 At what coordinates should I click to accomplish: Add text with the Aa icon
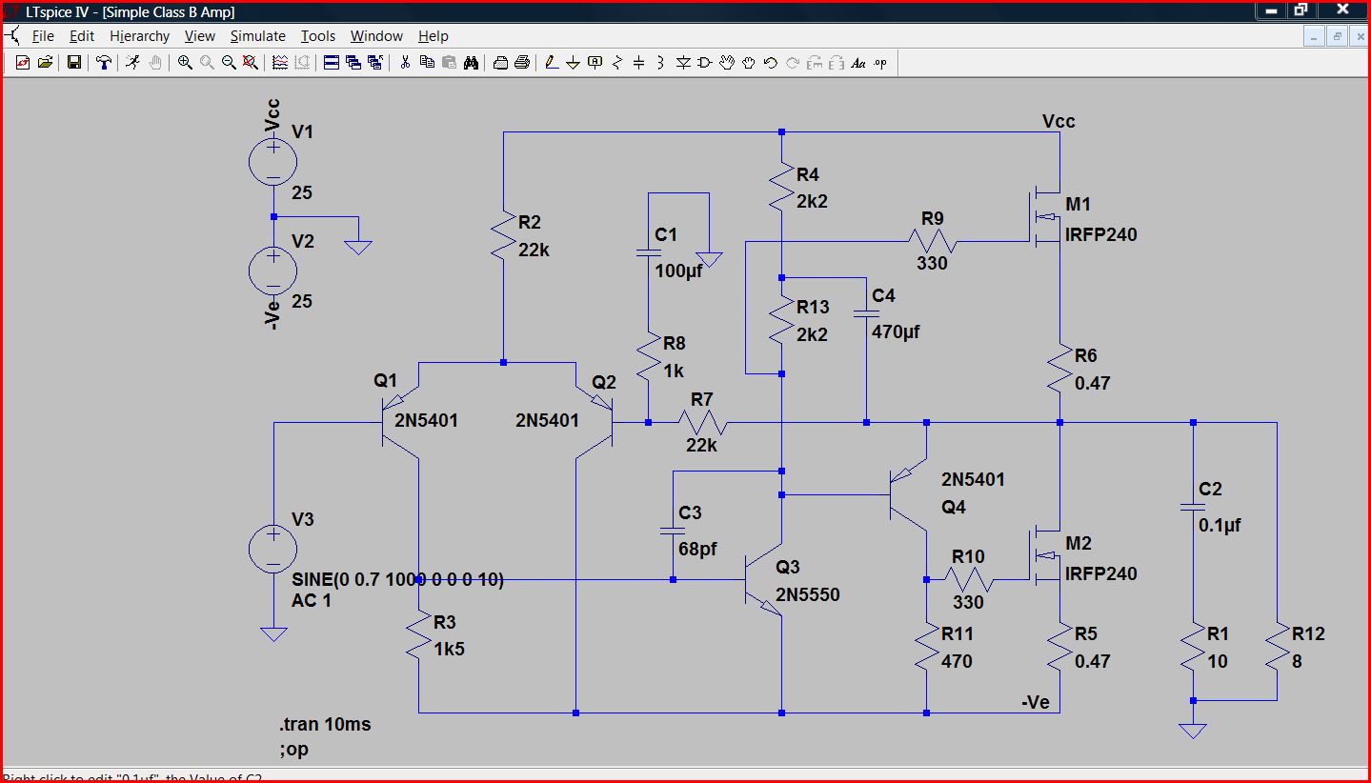[858, 63]
